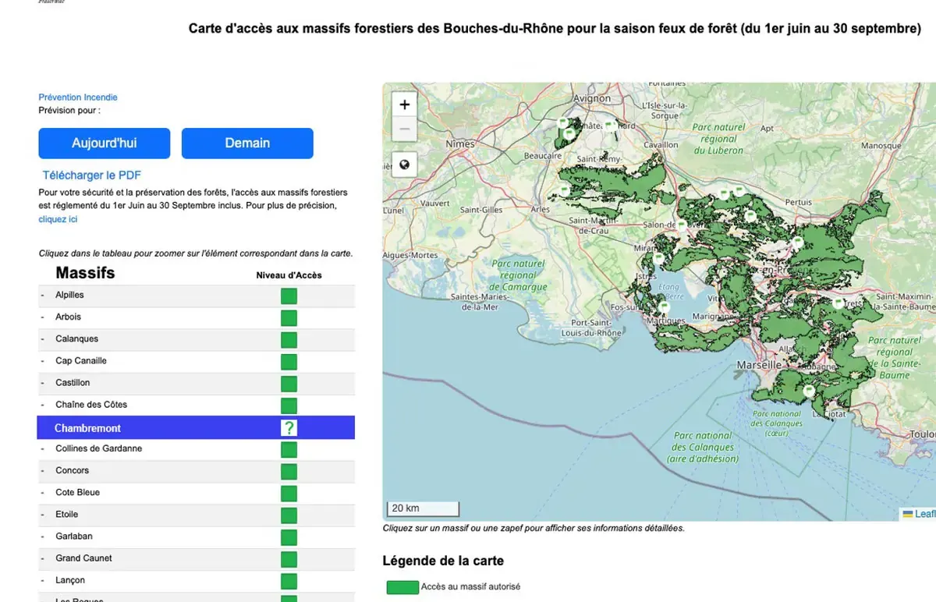Select the Collines de Gardanne row

point(196,449)
